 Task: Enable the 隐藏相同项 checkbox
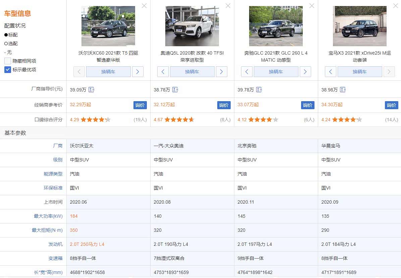[8, 61]
